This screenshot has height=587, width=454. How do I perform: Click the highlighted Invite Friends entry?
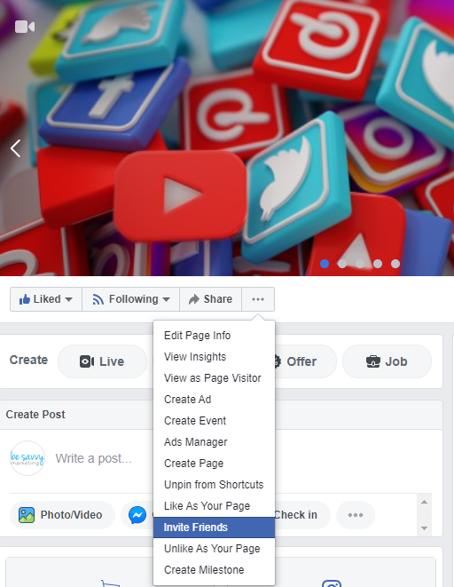tap(214, 528)
